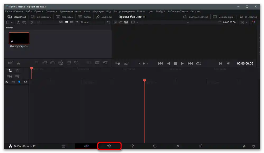Switch to filmstrip view
This screenshot has height=153, width=264.
coord(72,22)
